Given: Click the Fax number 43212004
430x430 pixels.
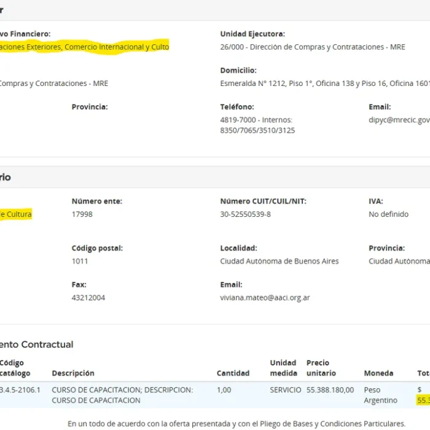Looking at the screenshot, I should pos(88,298).
